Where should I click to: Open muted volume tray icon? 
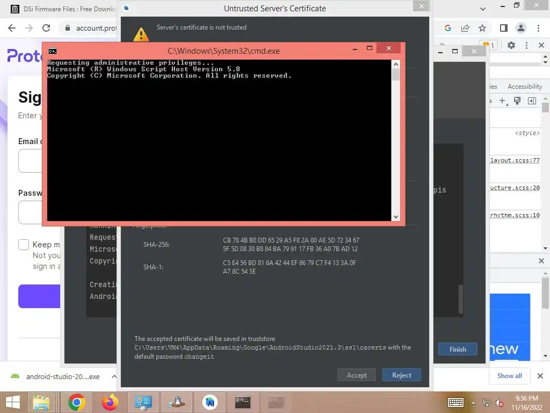(x=499, y=403)
